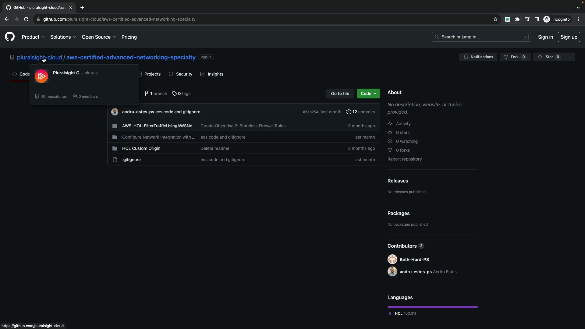Click the Pluralsight Cloud organization avatar
585x329 pixels.
(41, 76)
